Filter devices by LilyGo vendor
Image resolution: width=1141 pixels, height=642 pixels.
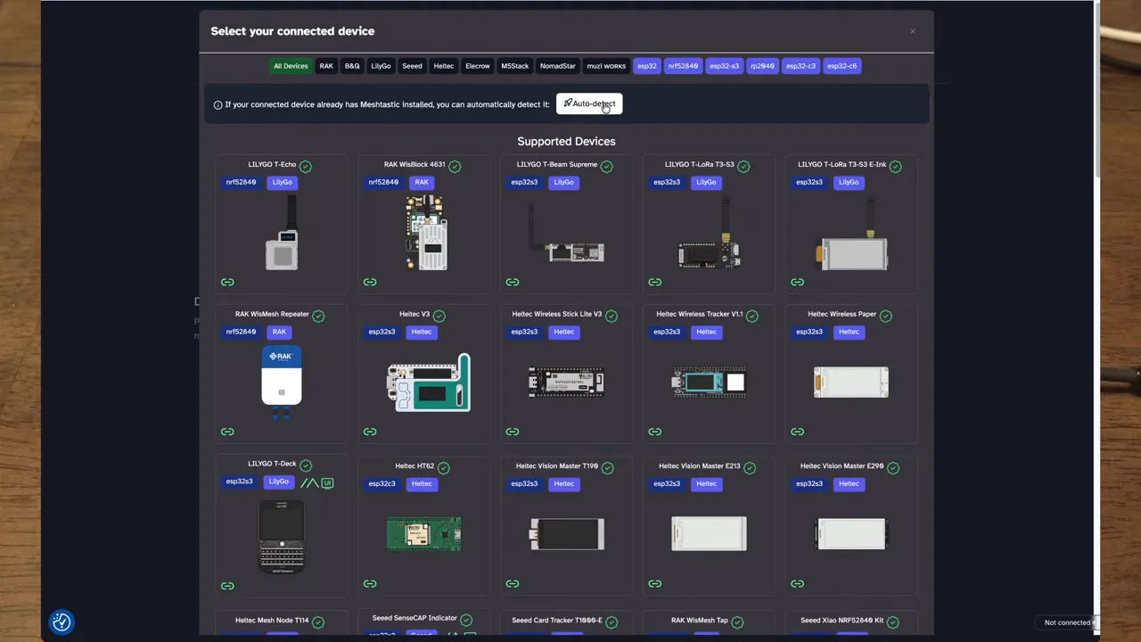(x=381, y=66)
